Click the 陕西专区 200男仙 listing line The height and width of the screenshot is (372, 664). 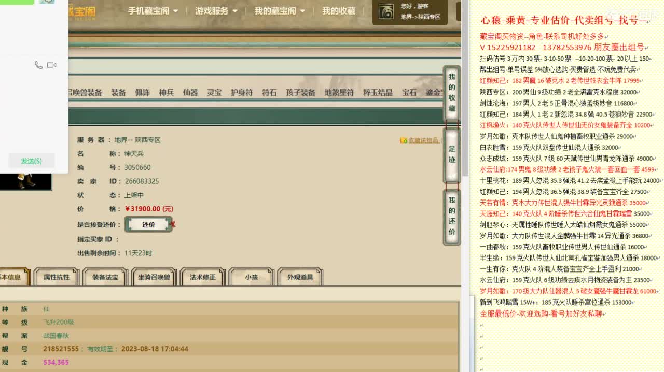[559, 92]
